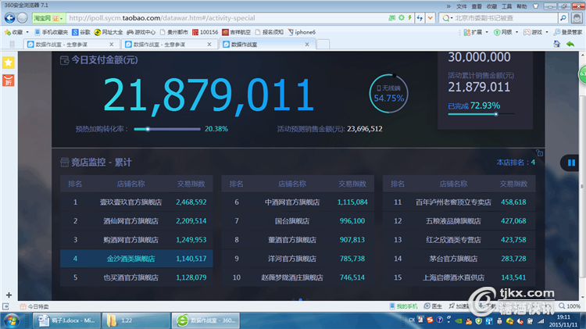Open the search engine selector dropdown

(x=448, y=18)
